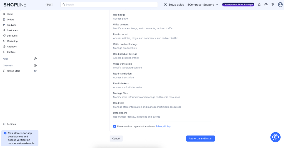
Task: Preview Online Store with eye icon
Action: pos(35,71)
